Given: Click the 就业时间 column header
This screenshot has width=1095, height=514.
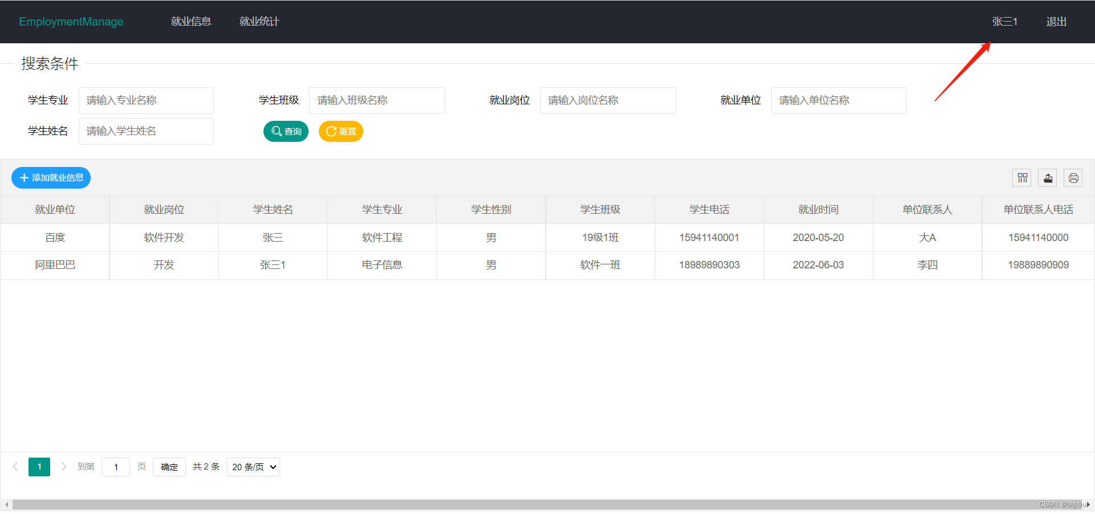Looking at the screenshot, I should 818,210.
